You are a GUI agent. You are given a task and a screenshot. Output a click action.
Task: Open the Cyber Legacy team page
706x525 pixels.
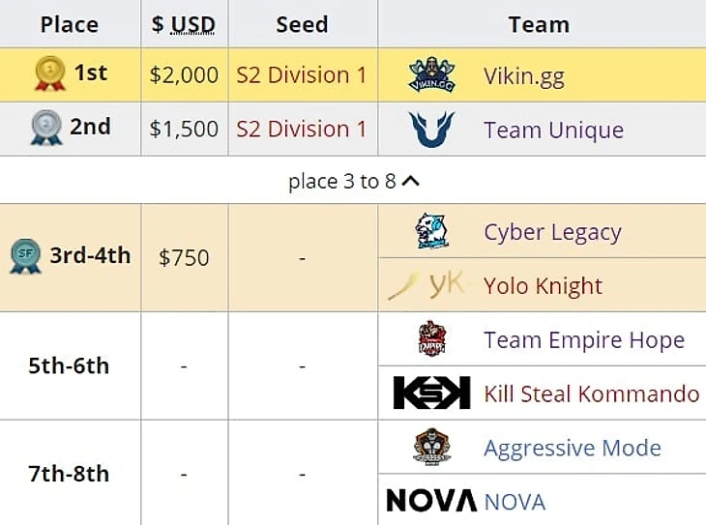(x=552, y=232)
